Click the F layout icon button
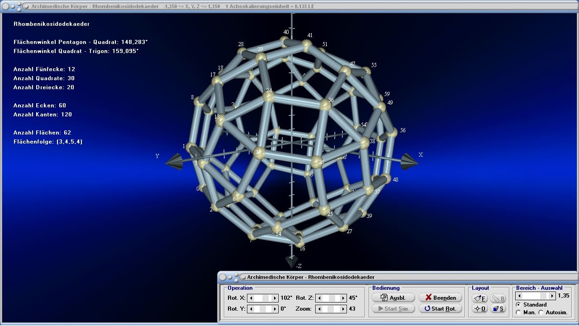579x326 pixels. point(479,298)
